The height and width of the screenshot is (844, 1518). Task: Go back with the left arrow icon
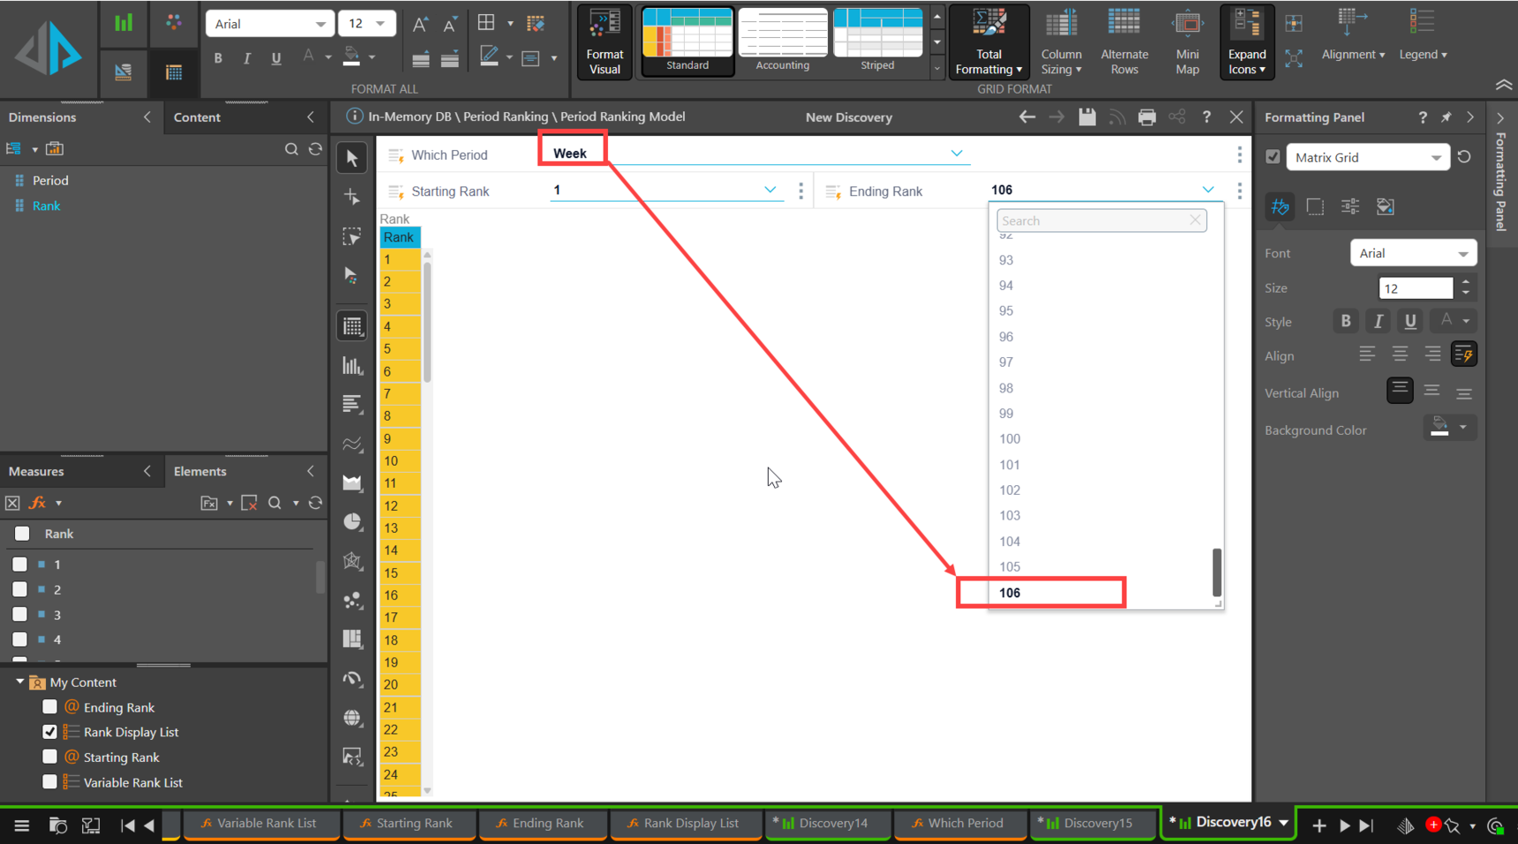(1026, 117)
